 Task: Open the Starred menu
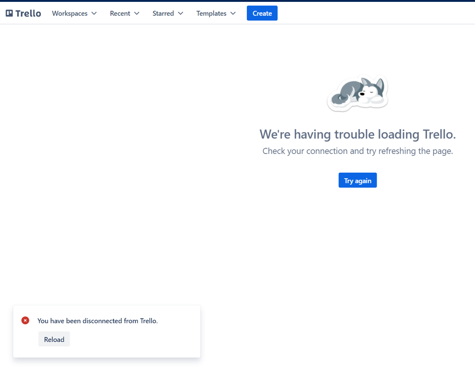[x=168, y=13]
